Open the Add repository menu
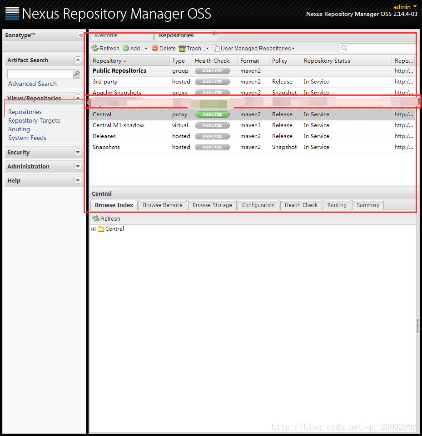 tap(135, 49)
